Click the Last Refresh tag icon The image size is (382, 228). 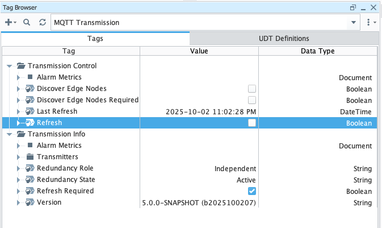pyautogui.click(x=30, y=111)
